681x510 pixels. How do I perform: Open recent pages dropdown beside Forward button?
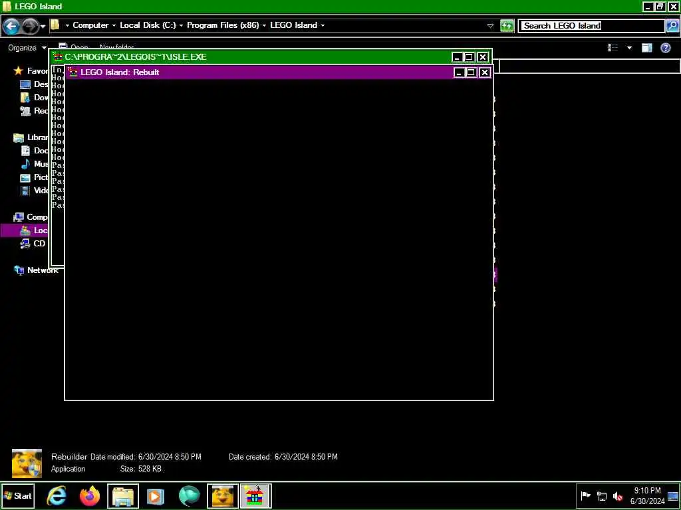point(43,27)
